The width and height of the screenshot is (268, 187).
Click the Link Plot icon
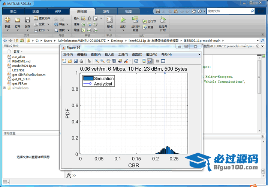136,61
